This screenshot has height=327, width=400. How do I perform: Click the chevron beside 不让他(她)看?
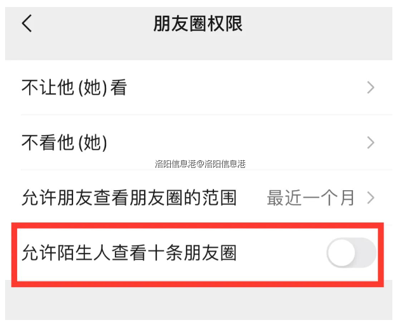point(371,88)
